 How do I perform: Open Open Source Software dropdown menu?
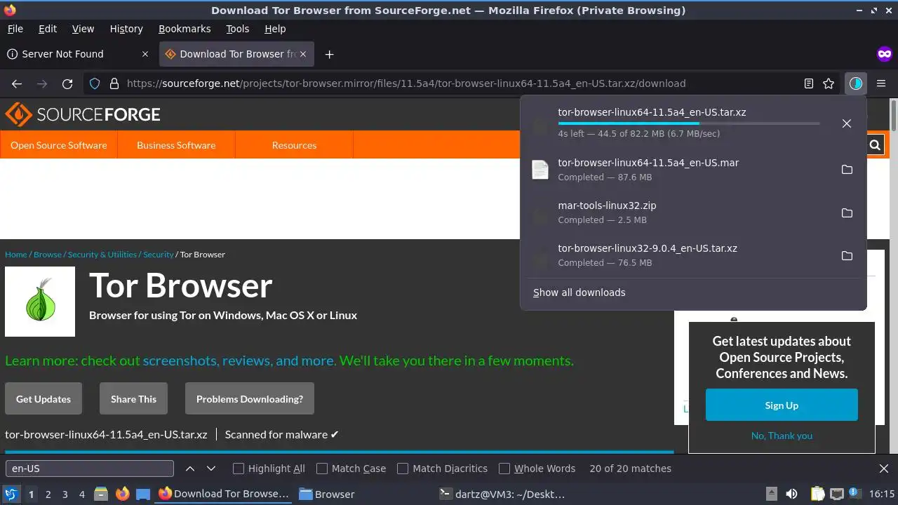(59, 145)
